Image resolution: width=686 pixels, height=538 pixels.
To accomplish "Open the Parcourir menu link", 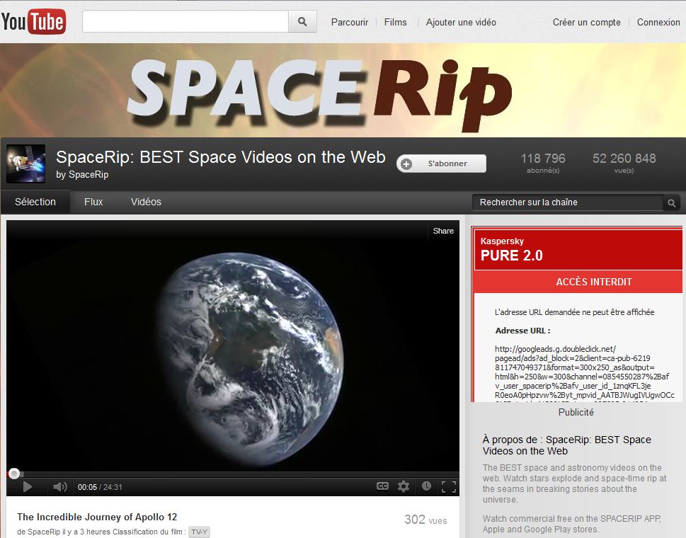I will click(350, 23).
